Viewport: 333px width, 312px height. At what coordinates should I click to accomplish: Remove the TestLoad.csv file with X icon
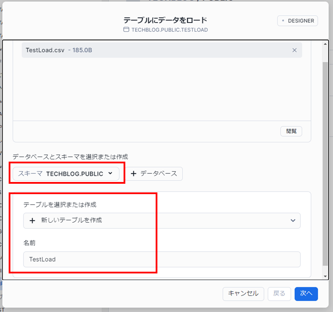pos(294,50)
